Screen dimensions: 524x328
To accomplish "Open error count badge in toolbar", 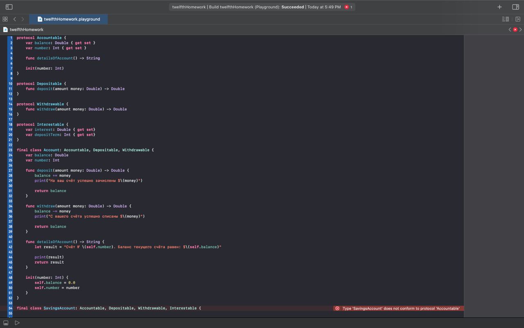I will (348, 7).
